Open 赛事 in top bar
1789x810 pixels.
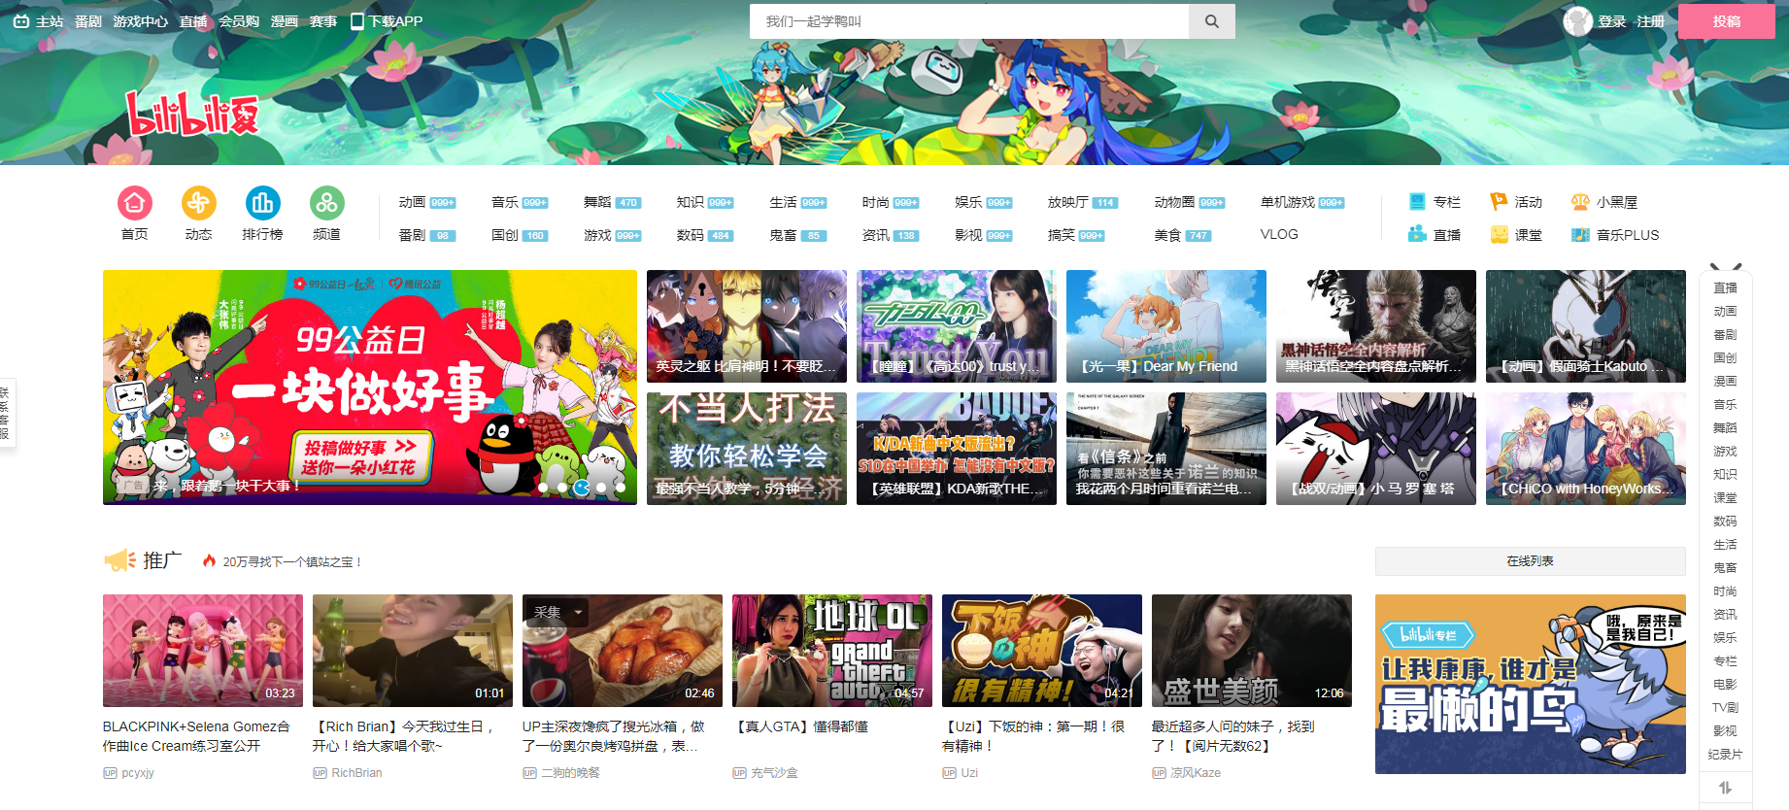(x=323, y=20)
